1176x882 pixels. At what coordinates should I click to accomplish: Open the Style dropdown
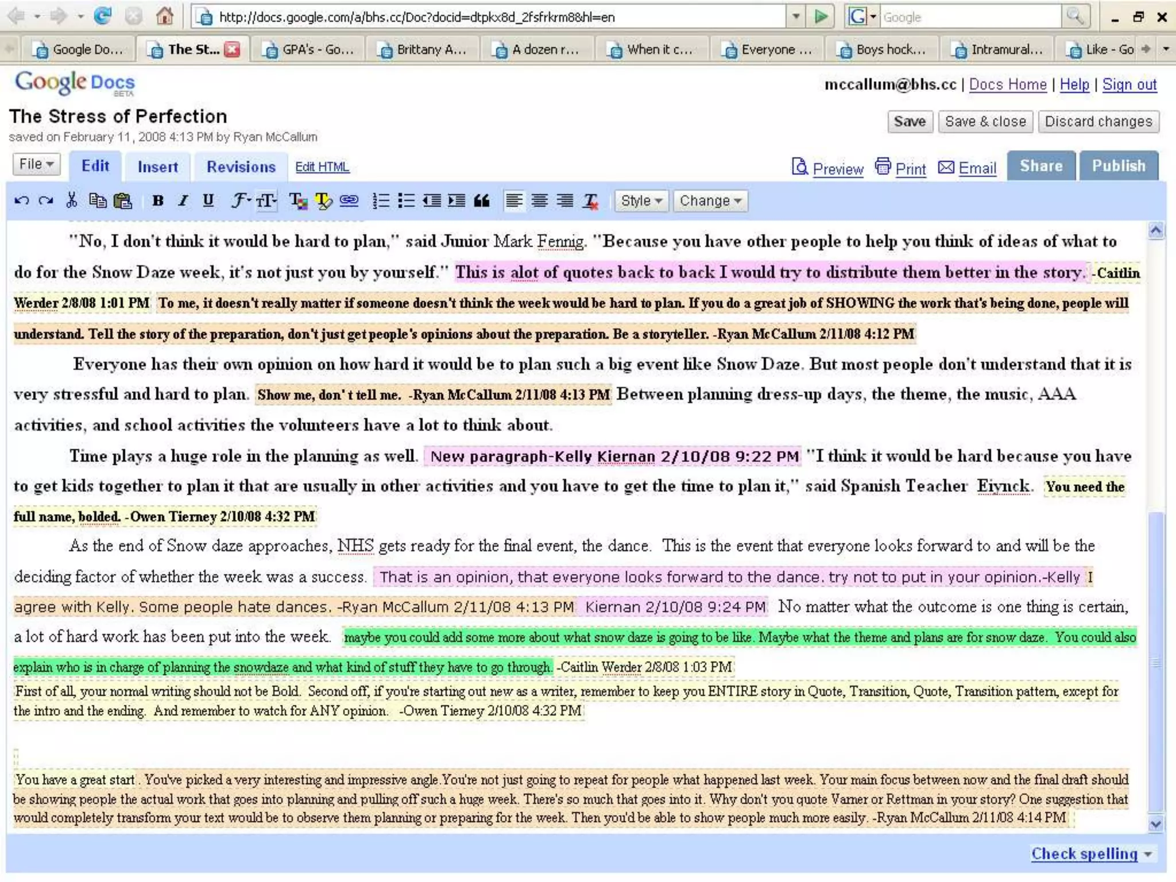pos(641,201)
